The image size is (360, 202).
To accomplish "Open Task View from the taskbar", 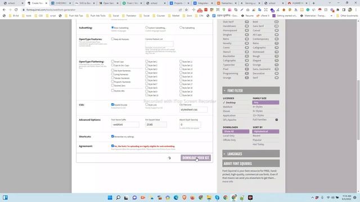I will point(126,198).
